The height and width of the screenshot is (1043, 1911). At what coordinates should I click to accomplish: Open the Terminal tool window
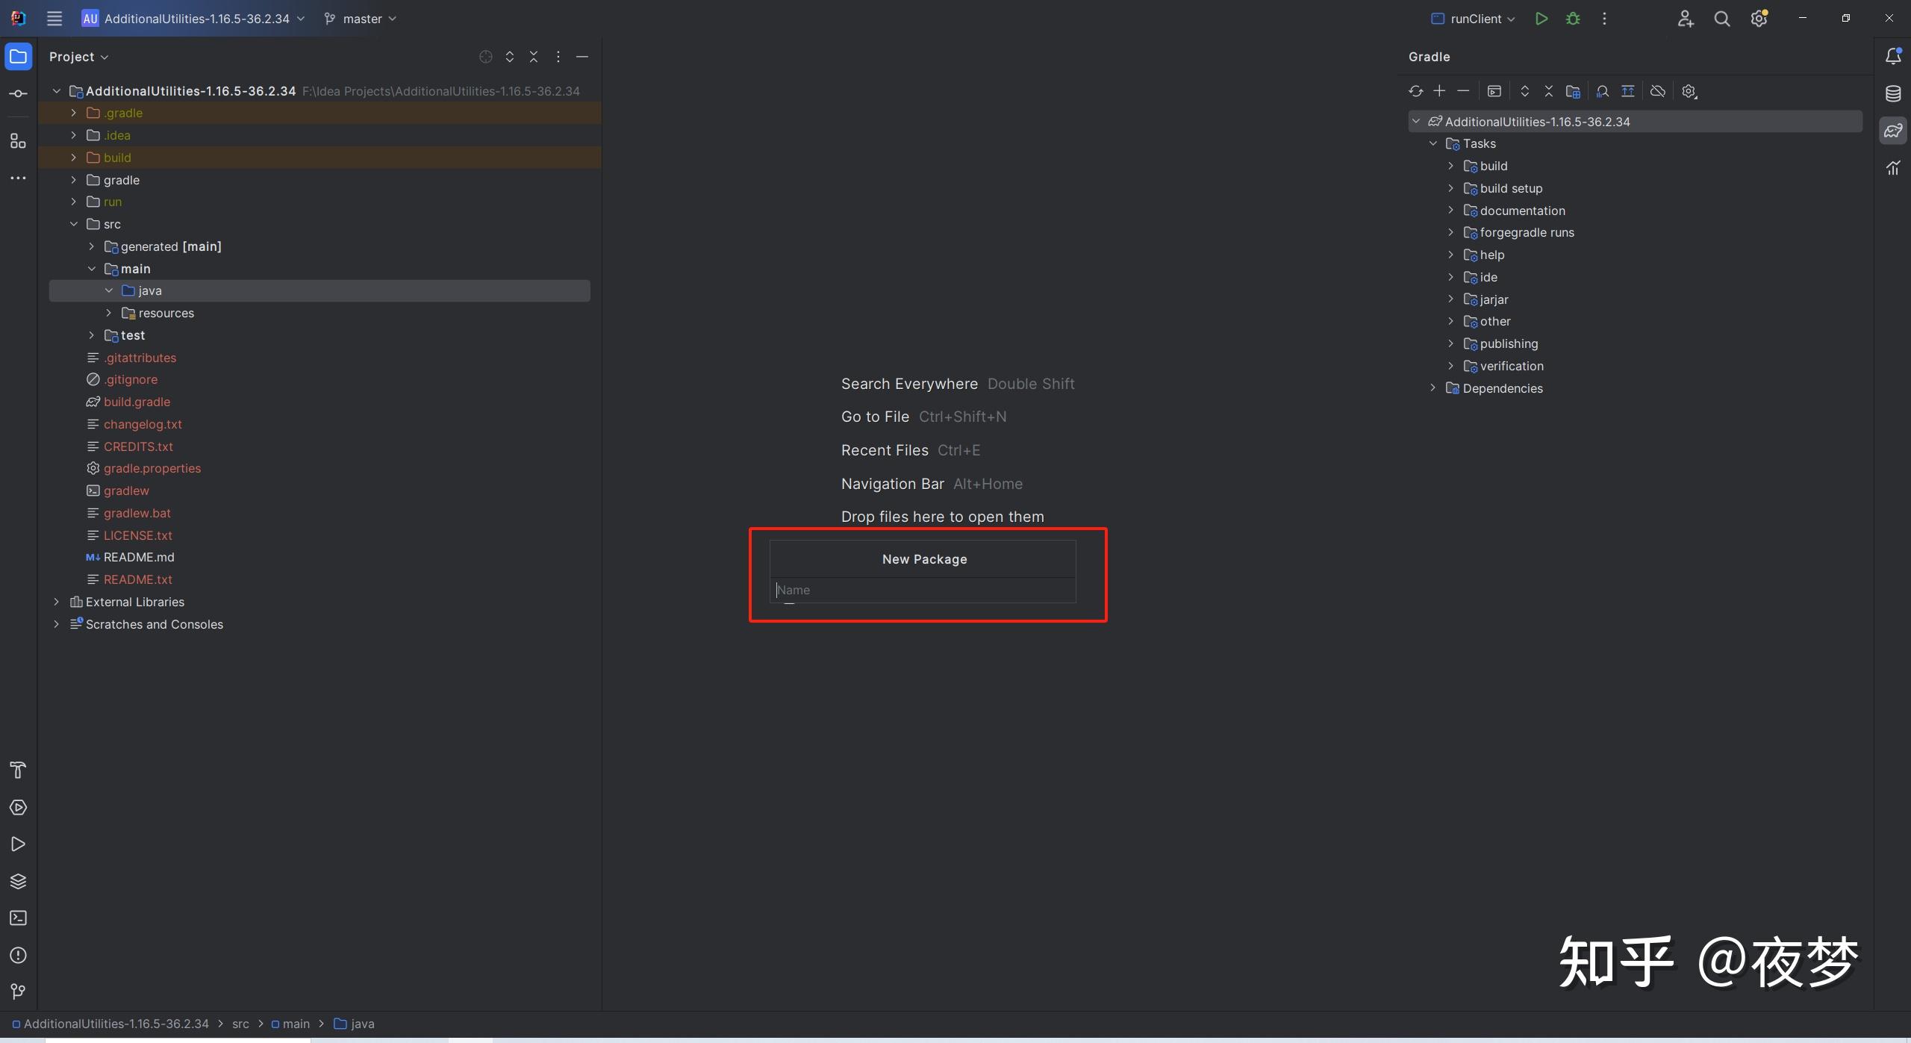click(18, 918)
